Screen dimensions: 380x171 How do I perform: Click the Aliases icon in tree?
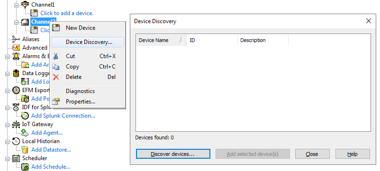click(16, 39)
